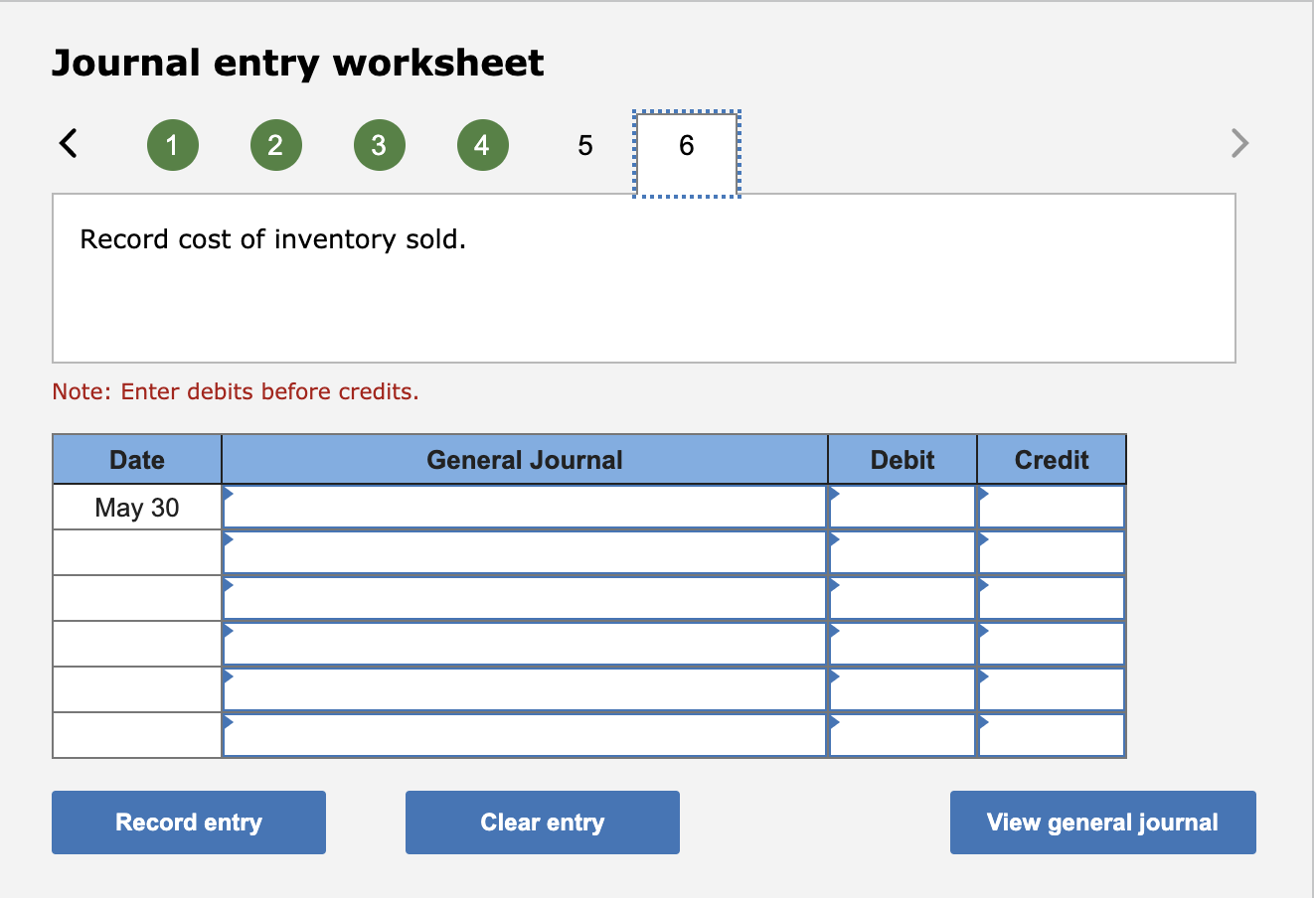Click the back navigation chevron
Viewport: 1316px width, 898px height.
click(67, 143)
